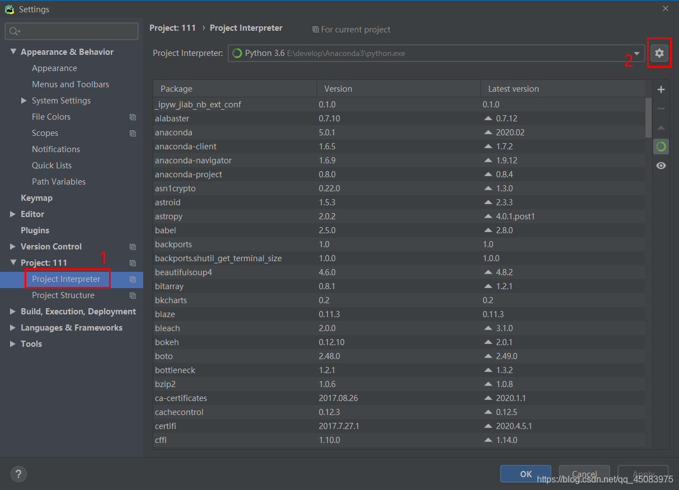Click the Cancel button
The image size is (679, 490).
tap(584, 474)
